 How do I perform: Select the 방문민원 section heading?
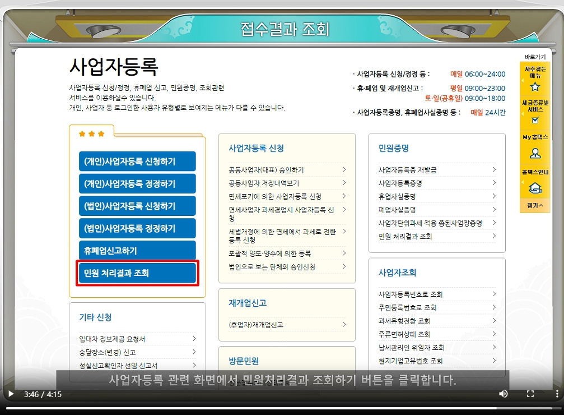click(x=244, y=361)
